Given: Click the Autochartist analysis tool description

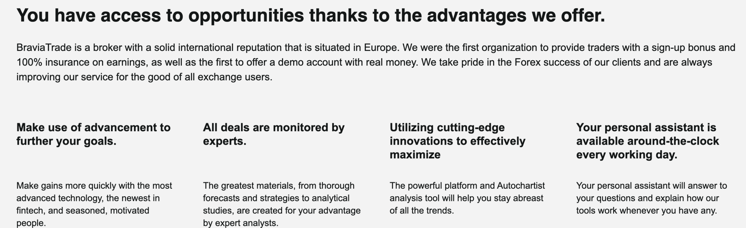Looking at the screenshot, I should 467,198.
